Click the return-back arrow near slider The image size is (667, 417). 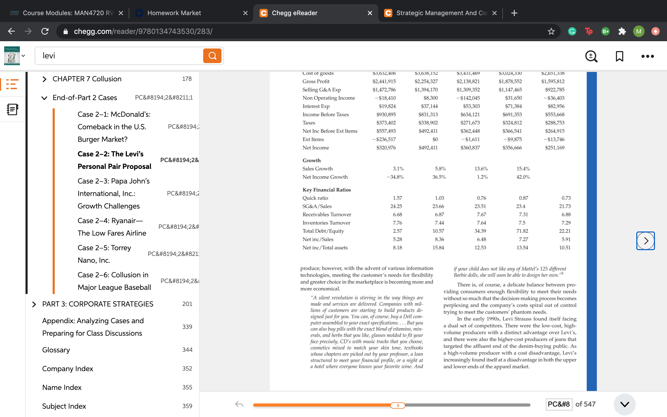(239, 404)
